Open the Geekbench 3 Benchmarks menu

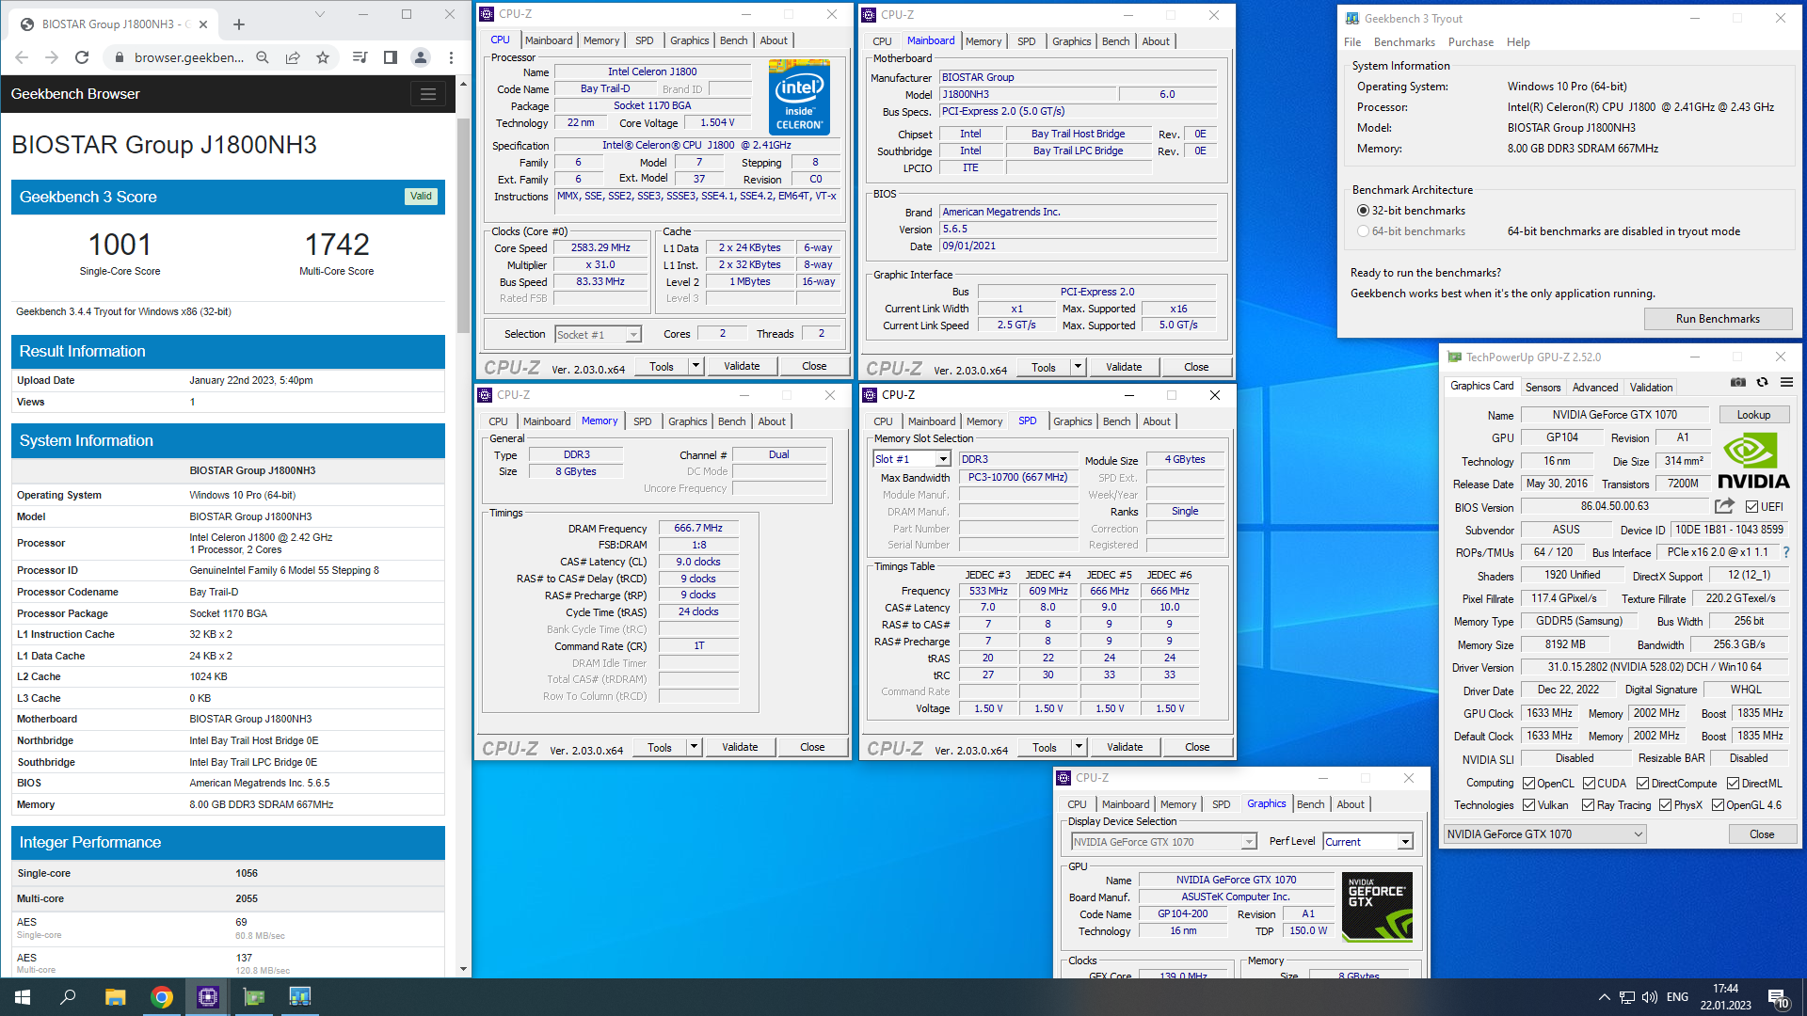coord(1404,42)
